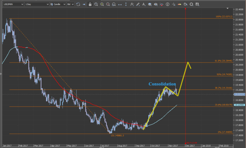Click the red-yellow-green color marker icon

coord(180,4)
